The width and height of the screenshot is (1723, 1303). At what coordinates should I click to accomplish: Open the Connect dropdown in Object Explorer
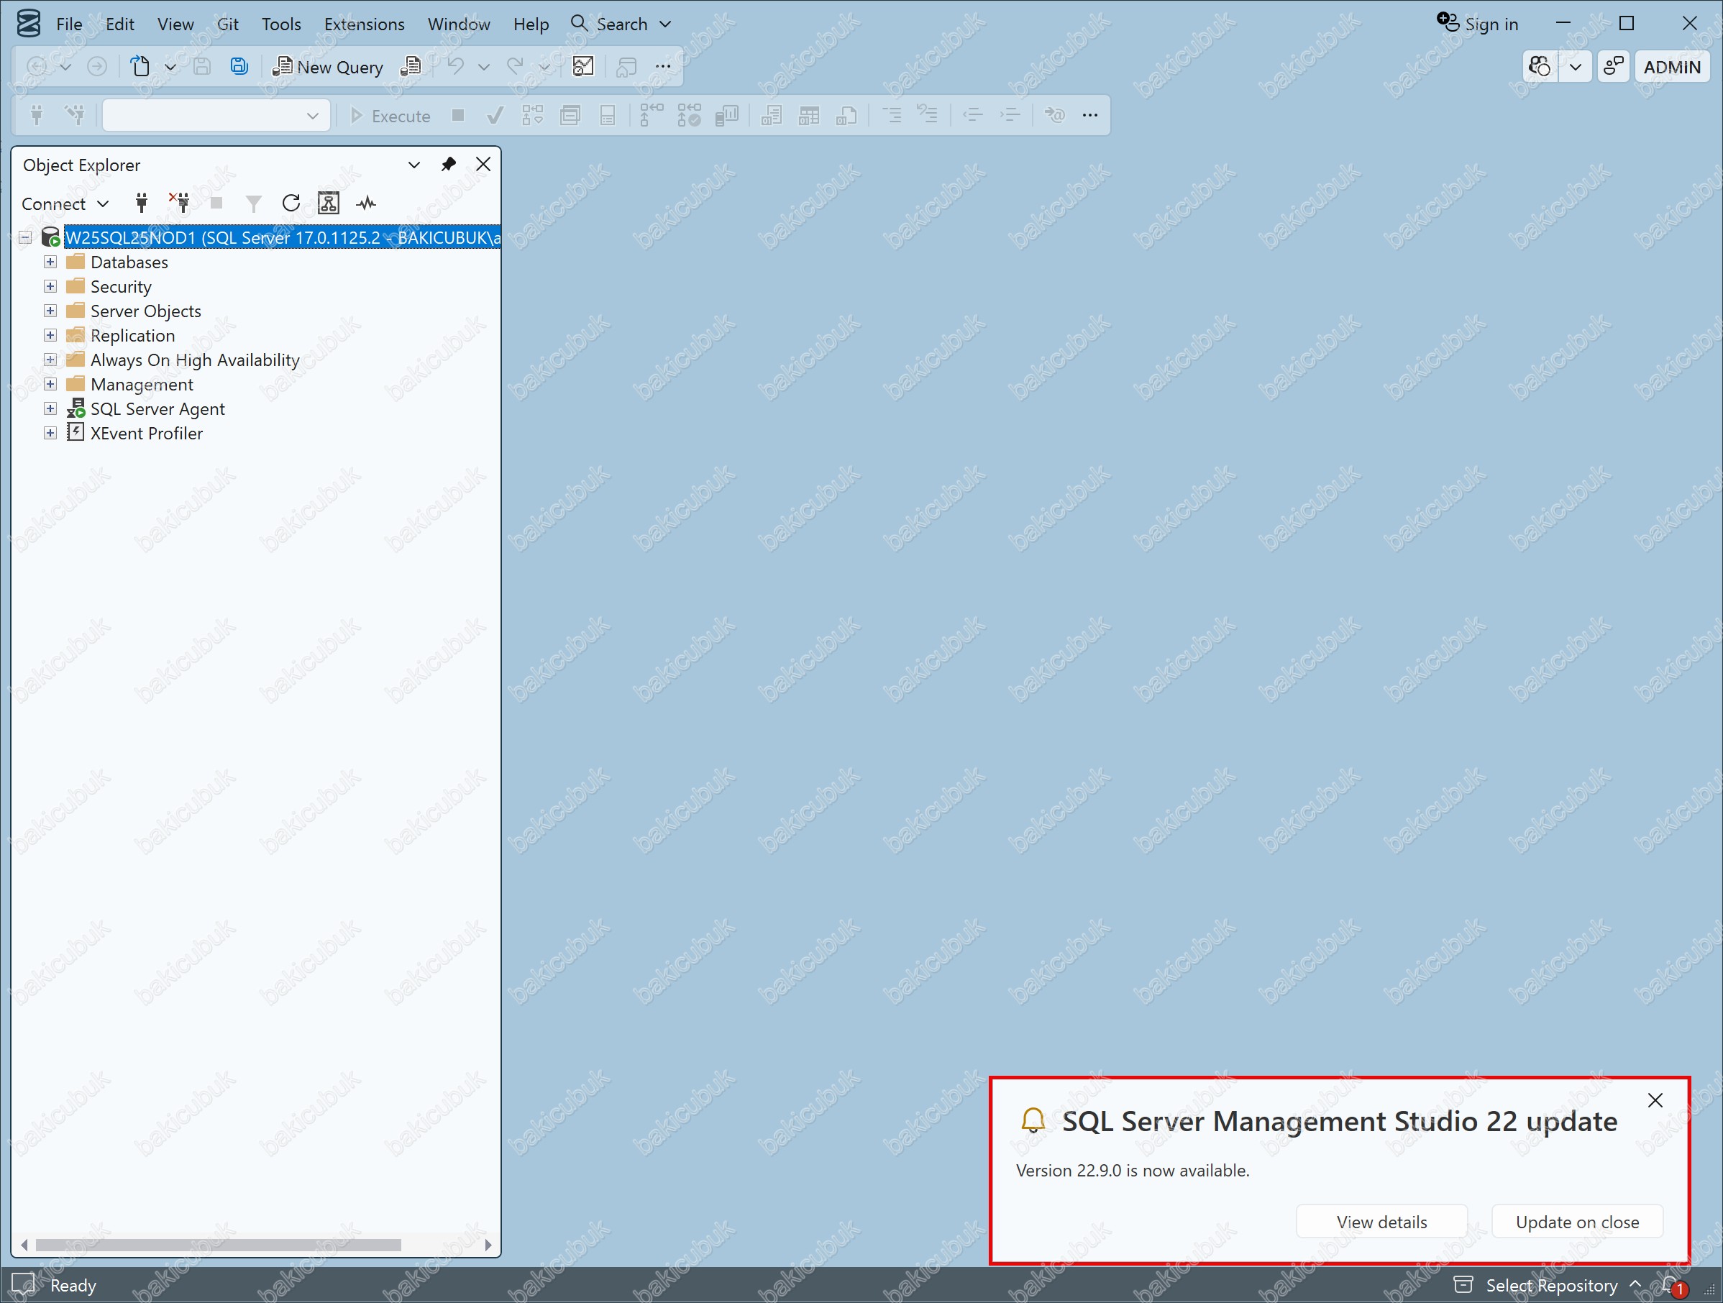click(x=65, y=204)
